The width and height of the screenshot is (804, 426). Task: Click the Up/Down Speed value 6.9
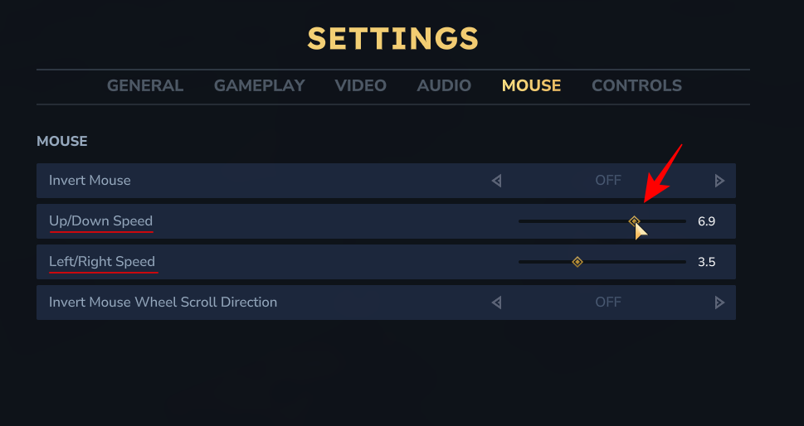pos(706,221)
